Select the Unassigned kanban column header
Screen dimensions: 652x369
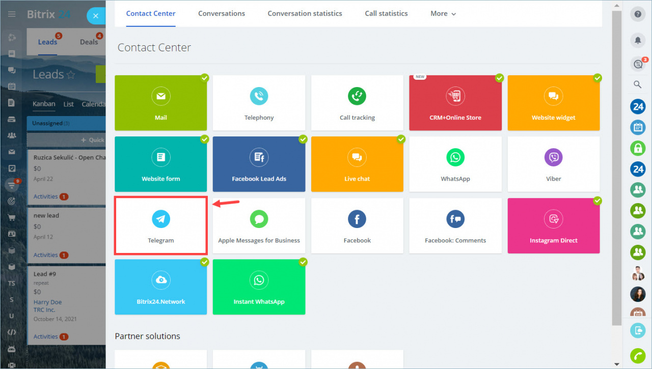click(66, 123)
